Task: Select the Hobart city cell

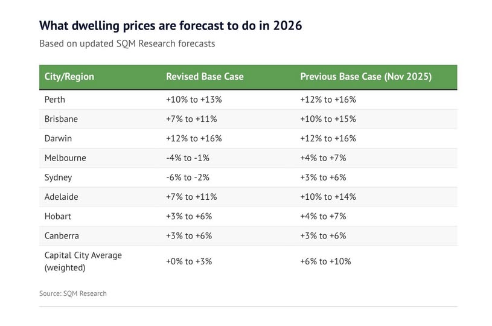Action: click(x=58, y=216)
